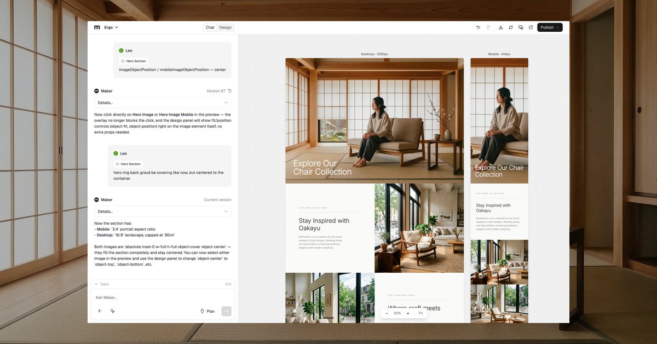Click desktop heading Explore Our Chair Collection
Screen dimensions: 657x344
coord(322,168)
